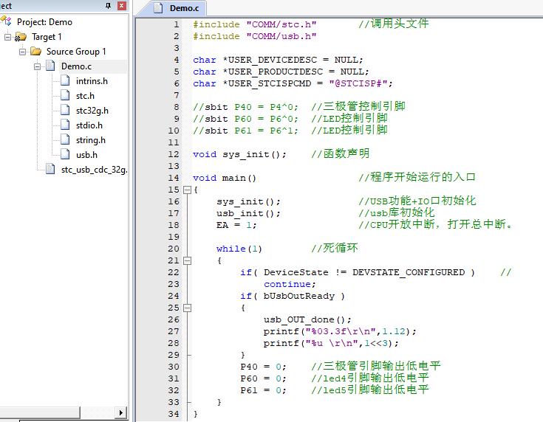Viewport: 543px width, 422px height.
Task: Collapse the Demo.c file node
Action: pyautogui.click(x=38, y=66)
